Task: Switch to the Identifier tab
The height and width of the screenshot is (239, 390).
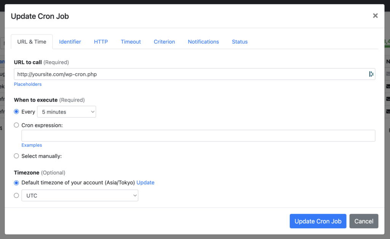Action: [x=70, y=42]
